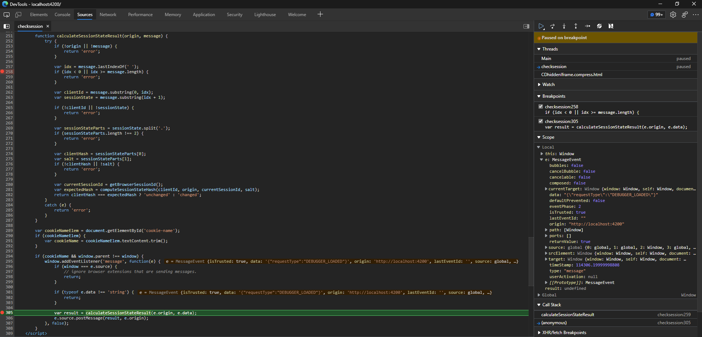
Task: Expand the [[Prototype]] MessageEvent entry
Action: click(546, 282)
